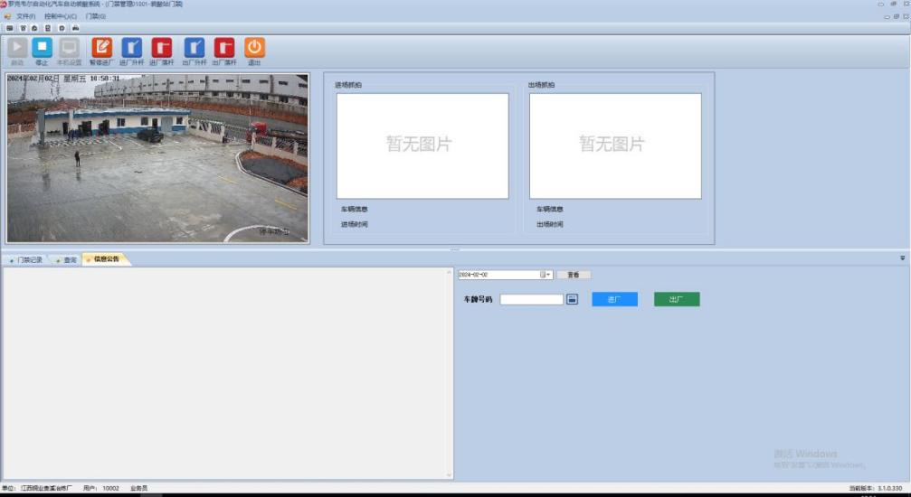Click the blue Stop (停止) toolbar icon

(42, 48)
